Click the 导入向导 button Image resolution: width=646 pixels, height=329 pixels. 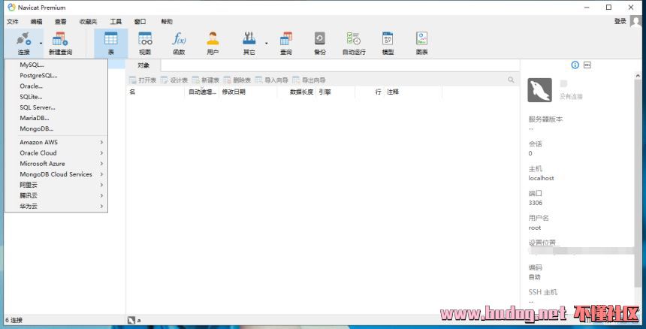pyautogui.click(x=271, y=80)
